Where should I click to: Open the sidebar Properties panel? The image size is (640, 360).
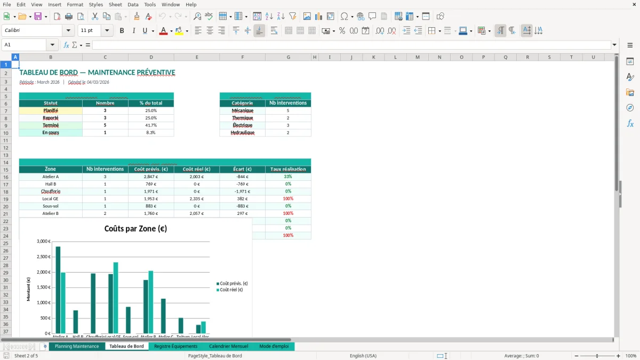[x=630, y=62]
